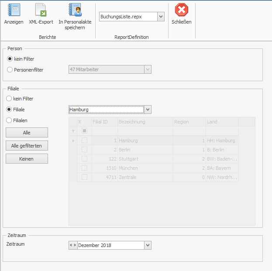The height and width of the screenshot is (271, 272).
Task: Click the red Schließen icon
Action: click(x=181, y=10)
